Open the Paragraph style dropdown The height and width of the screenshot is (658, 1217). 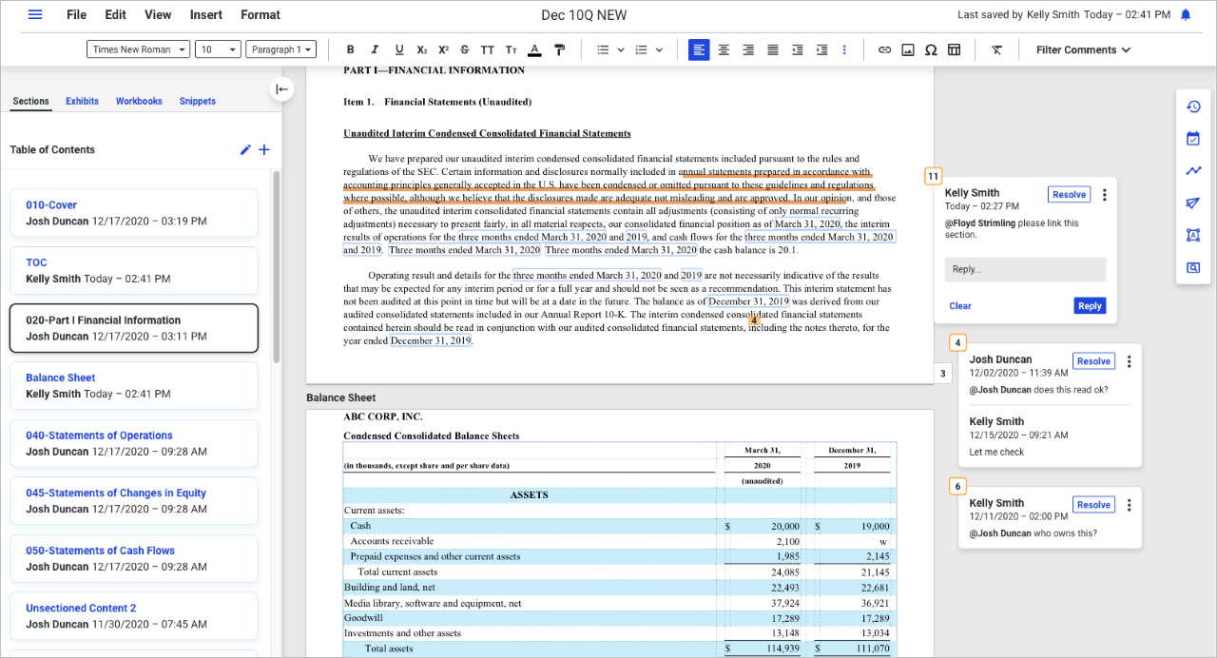(x=280, y=49)
